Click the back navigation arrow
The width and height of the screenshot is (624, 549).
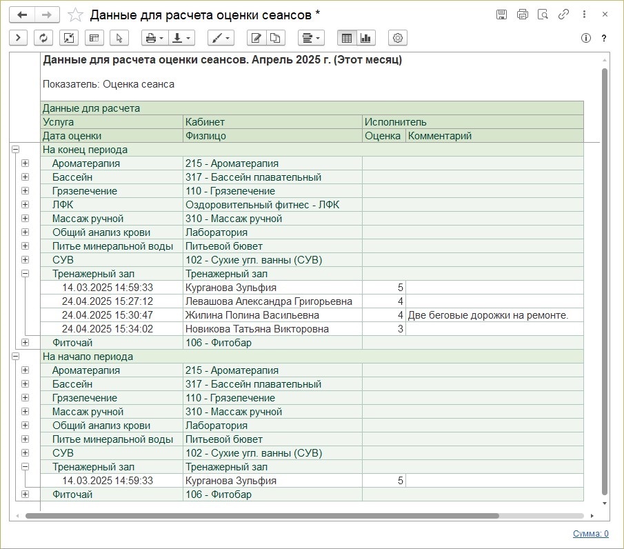coord(22,14)
